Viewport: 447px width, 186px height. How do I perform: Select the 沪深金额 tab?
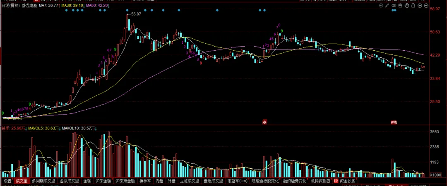click(103, 181)
